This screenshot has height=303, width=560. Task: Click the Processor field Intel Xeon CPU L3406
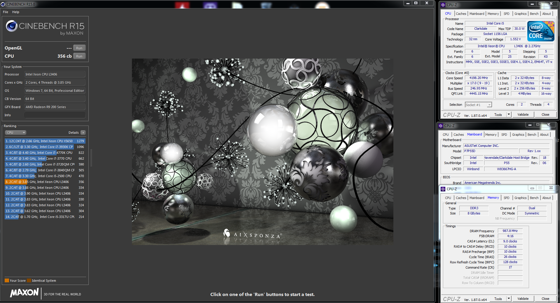[x=55, y=74]
